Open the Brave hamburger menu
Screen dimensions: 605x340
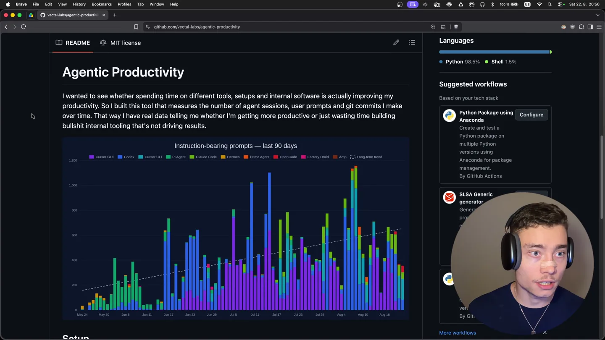(x=599, y=27)
